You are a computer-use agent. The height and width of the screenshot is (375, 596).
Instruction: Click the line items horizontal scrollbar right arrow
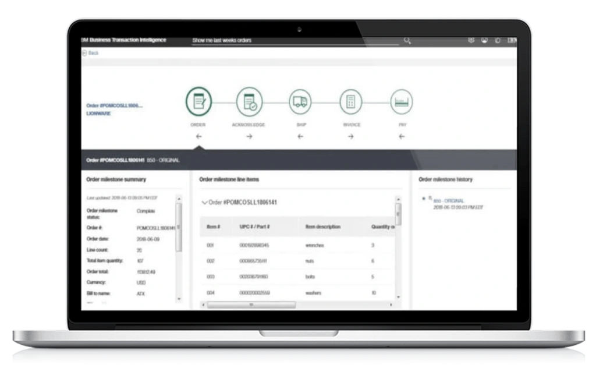click(x=391, y=305)
